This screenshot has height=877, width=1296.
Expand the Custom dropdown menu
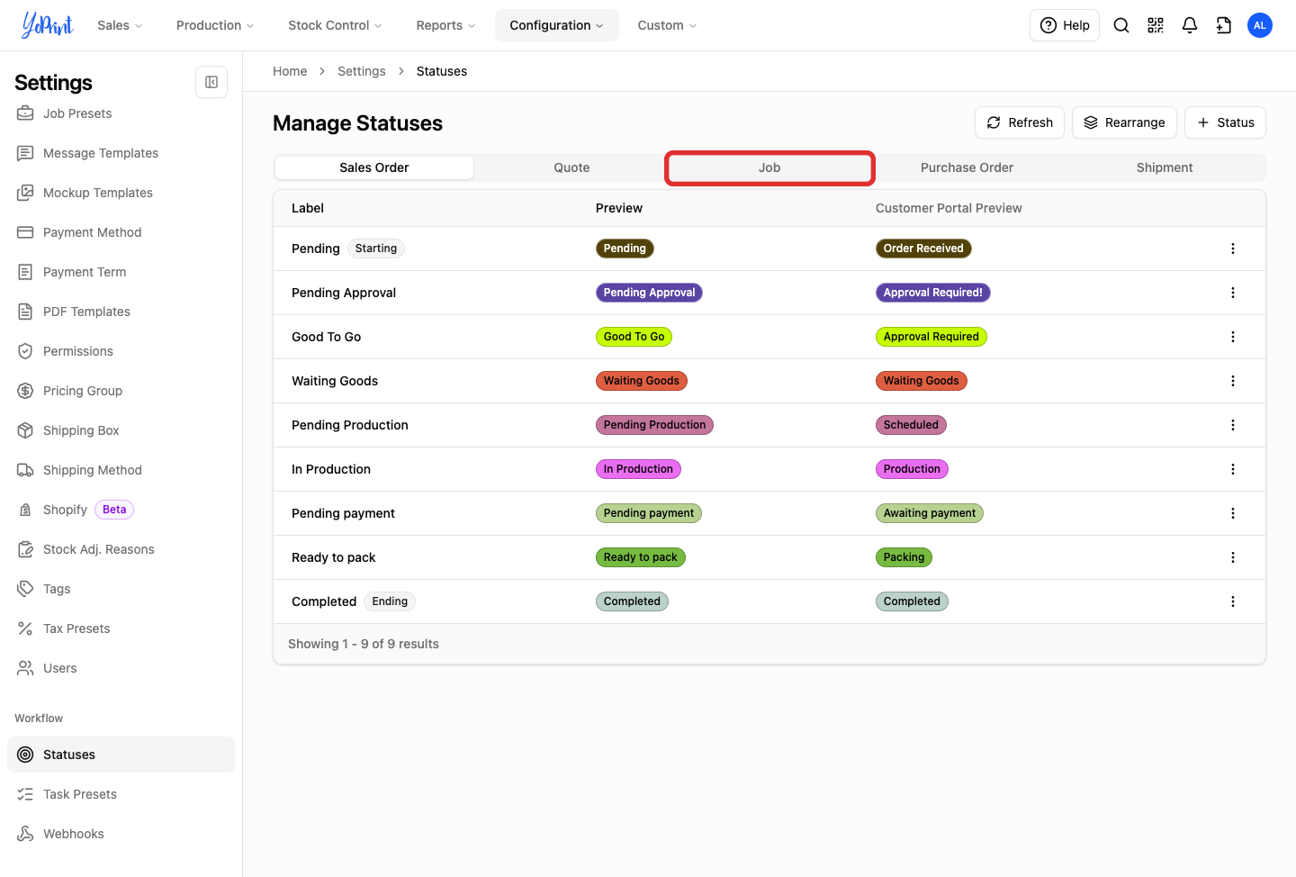click(x=667, y=25)
